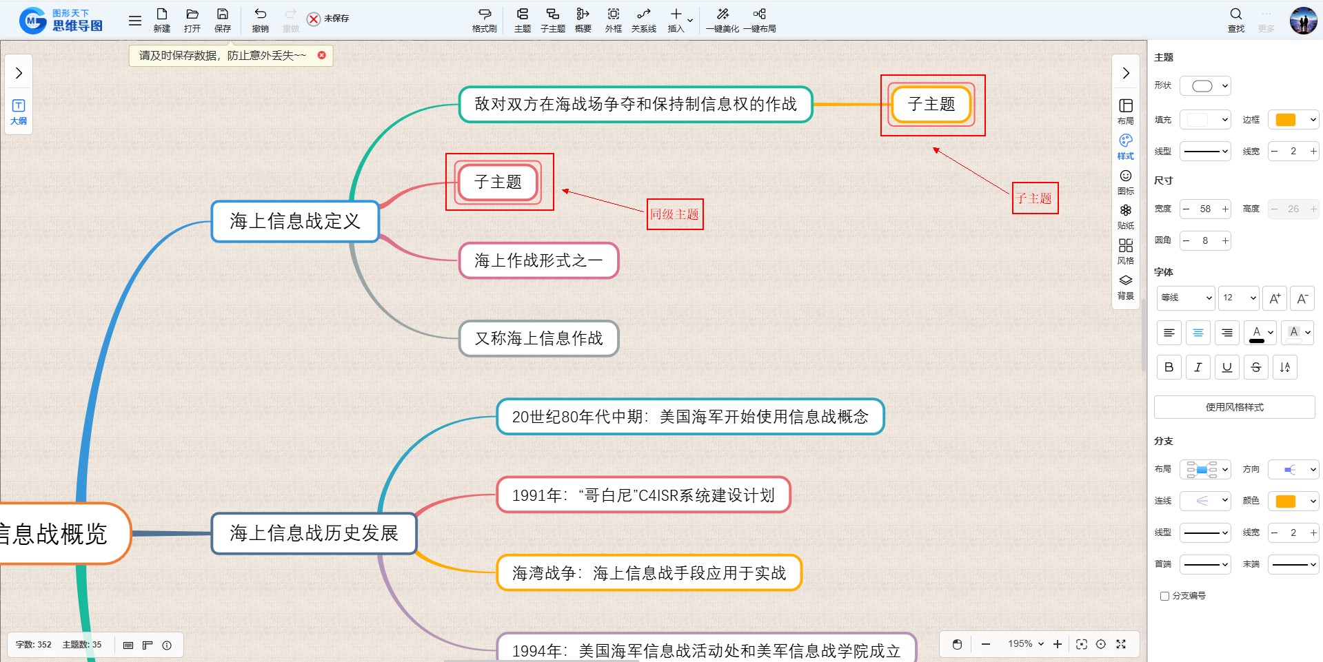Switch to the 背景 background tab
Screen dimensions: 1323x662
[x=1125, y=286]
